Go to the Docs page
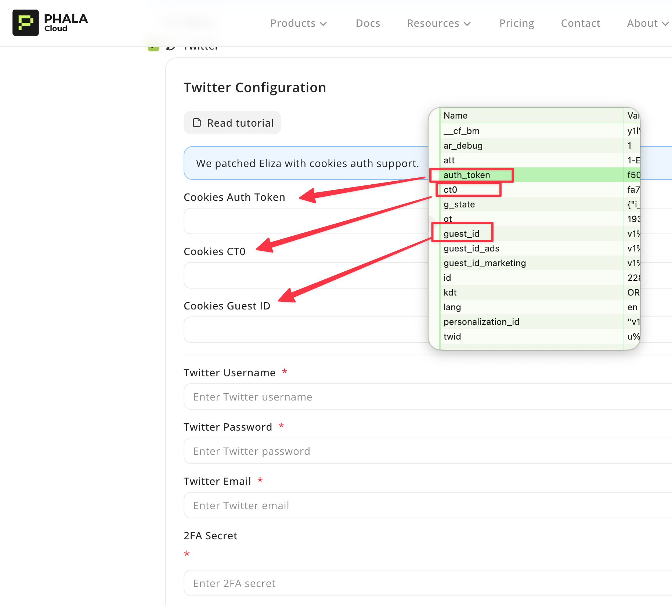The width and height of the screenshot is (672, 605). point(368,23)
